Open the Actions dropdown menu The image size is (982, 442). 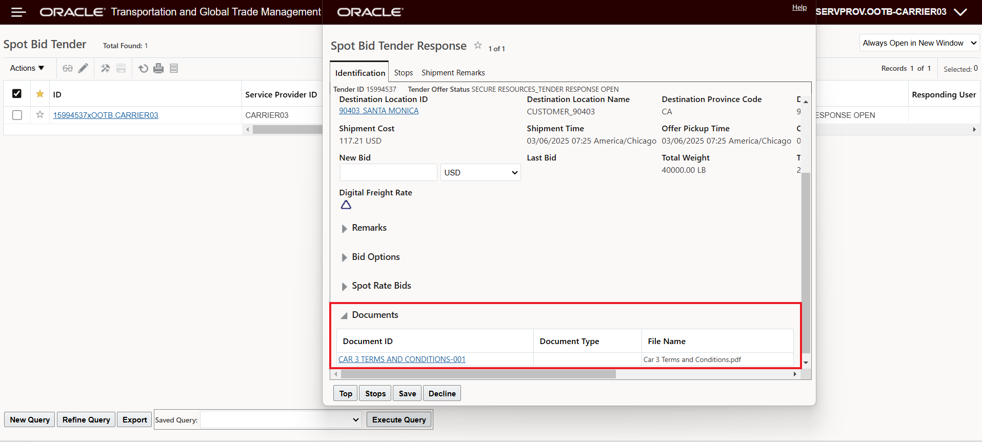click(27, 68)
